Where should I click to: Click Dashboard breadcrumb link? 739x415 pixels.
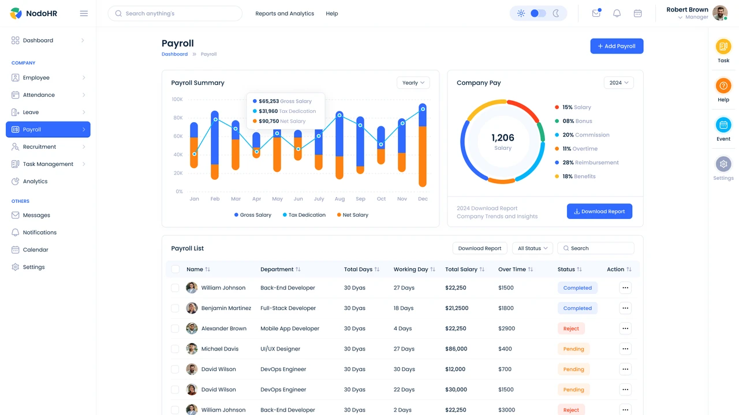(174, 54)
